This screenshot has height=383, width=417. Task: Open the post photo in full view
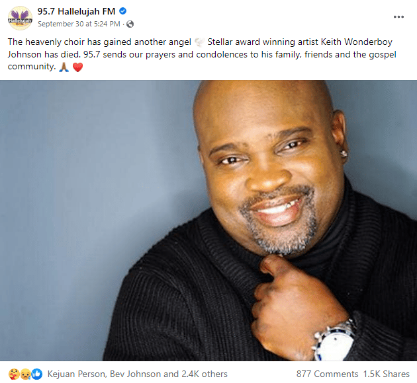pyautogui.click(x=208, y=221)
